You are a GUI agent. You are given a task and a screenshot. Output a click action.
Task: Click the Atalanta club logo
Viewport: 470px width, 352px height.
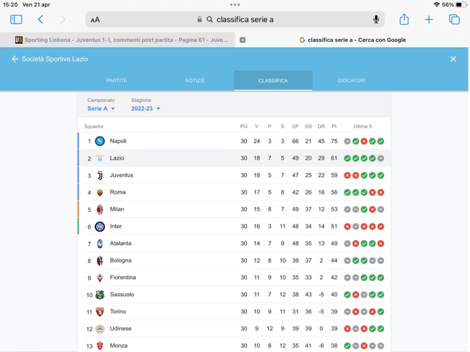pos(100,243)
